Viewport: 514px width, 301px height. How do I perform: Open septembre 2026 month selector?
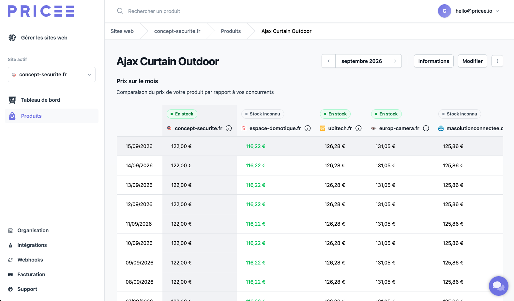pyautogui.click(x=362, y=61)
